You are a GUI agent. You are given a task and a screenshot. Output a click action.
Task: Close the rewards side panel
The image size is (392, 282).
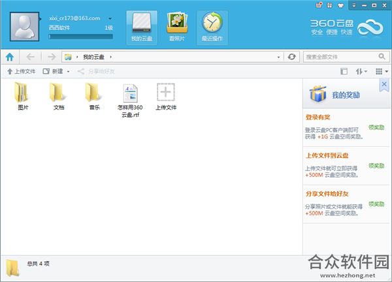(384, 85)
